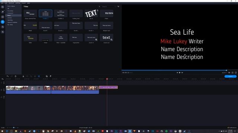Select the Fading text title thumbnail
This screenshot has width=238, height=133.
click(x=76, y=13)
